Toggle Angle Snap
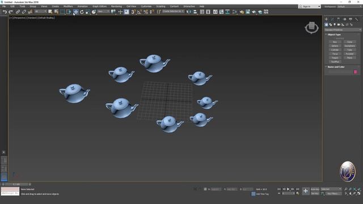The height and width of the screenshot is (204, 363). [140, 12]
